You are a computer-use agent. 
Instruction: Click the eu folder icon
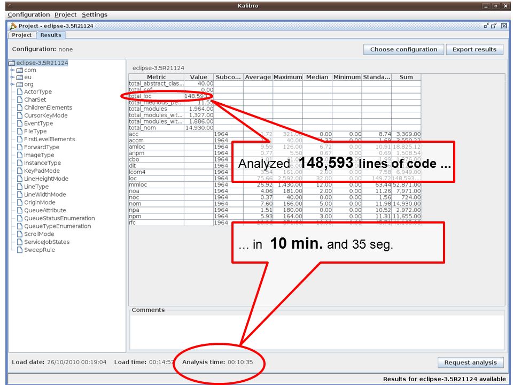[20, 77]
